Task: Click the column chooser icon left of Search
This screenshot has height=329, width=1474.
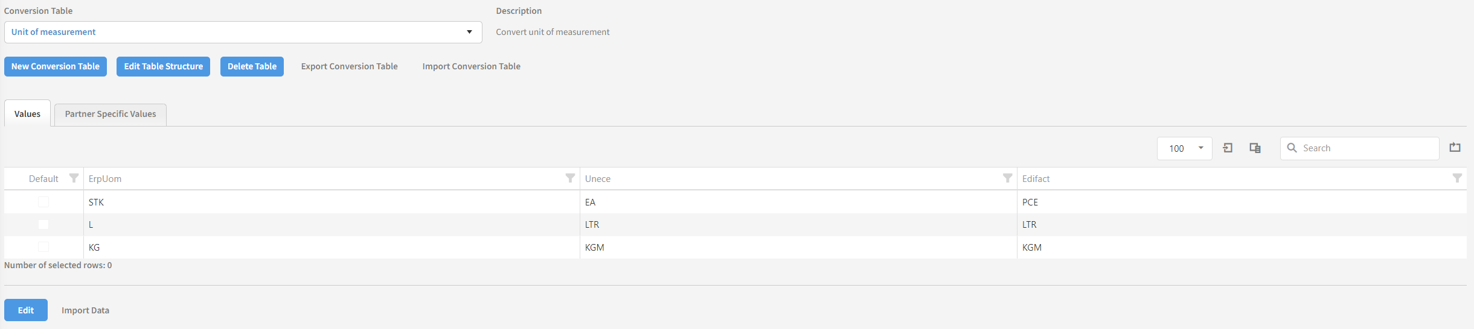Action: click(1255, 148)
